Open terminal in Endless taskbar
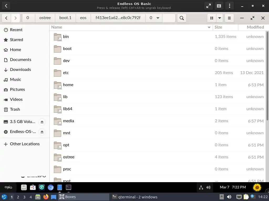269x201 pixels. [x=69, y=187]
